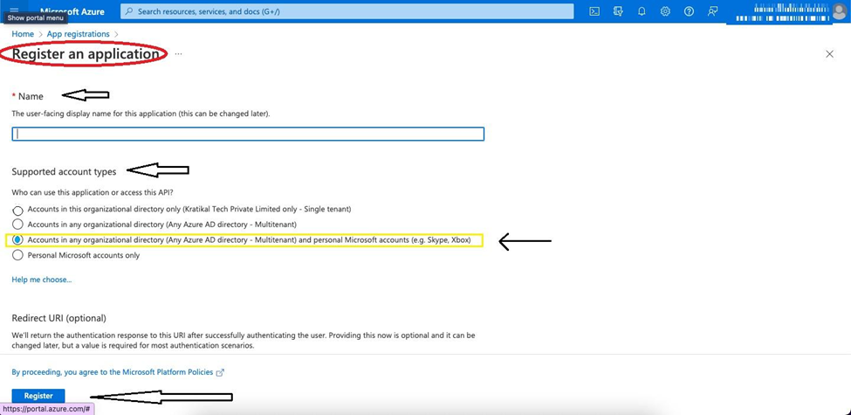Open the notifications bell
The image size is (851, 415).
coord(642,11)
